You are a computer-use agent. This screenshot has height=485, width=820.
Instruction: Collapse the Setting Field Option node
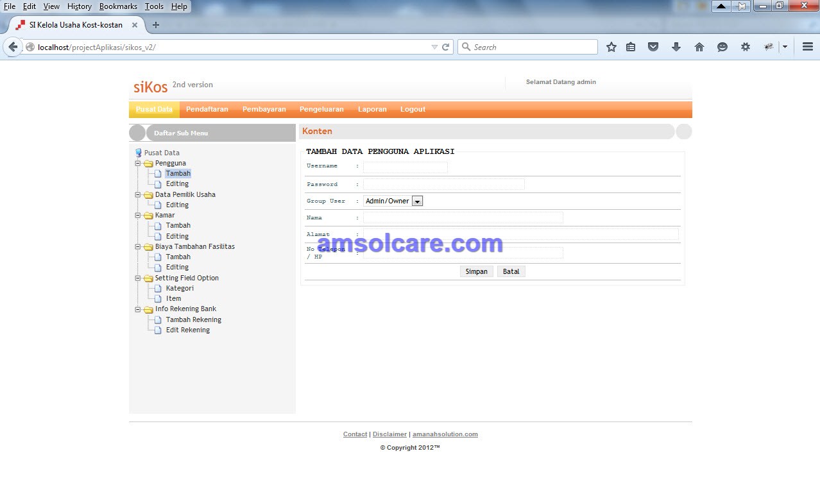[137, 278]
